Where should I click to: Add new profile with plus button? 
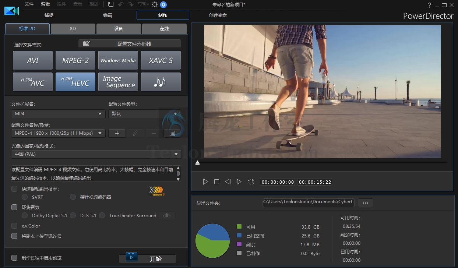pos(117,133)
